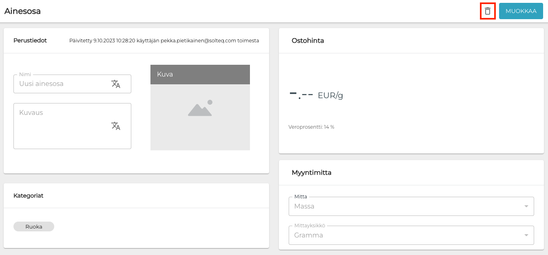Select the Kuva image header bar
This screenshot has width=548, height=255.
[x=200, y=75]
